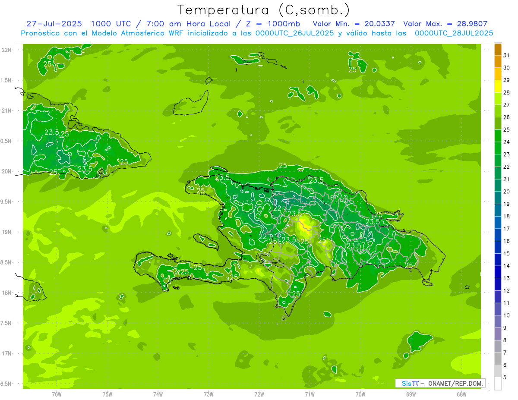Click the 6.5N latitude axis label

coord(6,384)
